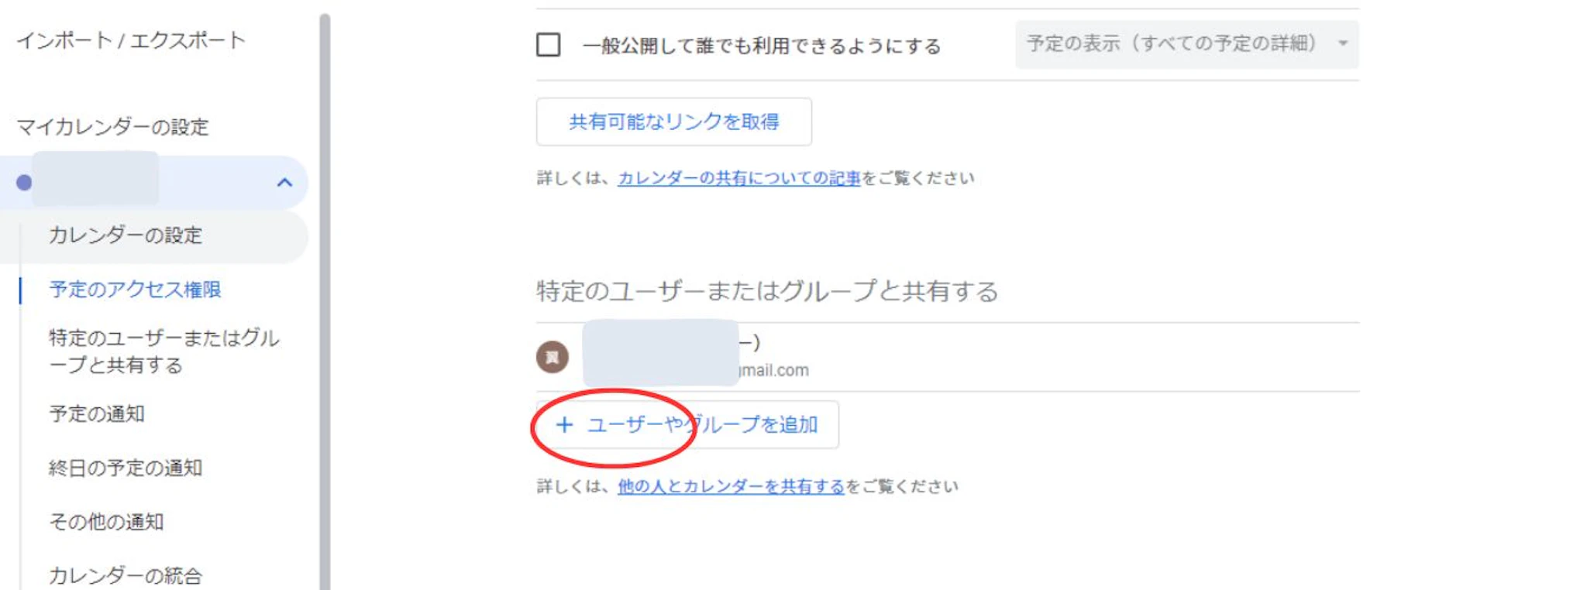The width and height of the screenshot is (1587, 590).
Task: Select インポート / エクスポート in the sidebar
Action: click(x=131, y=40)
